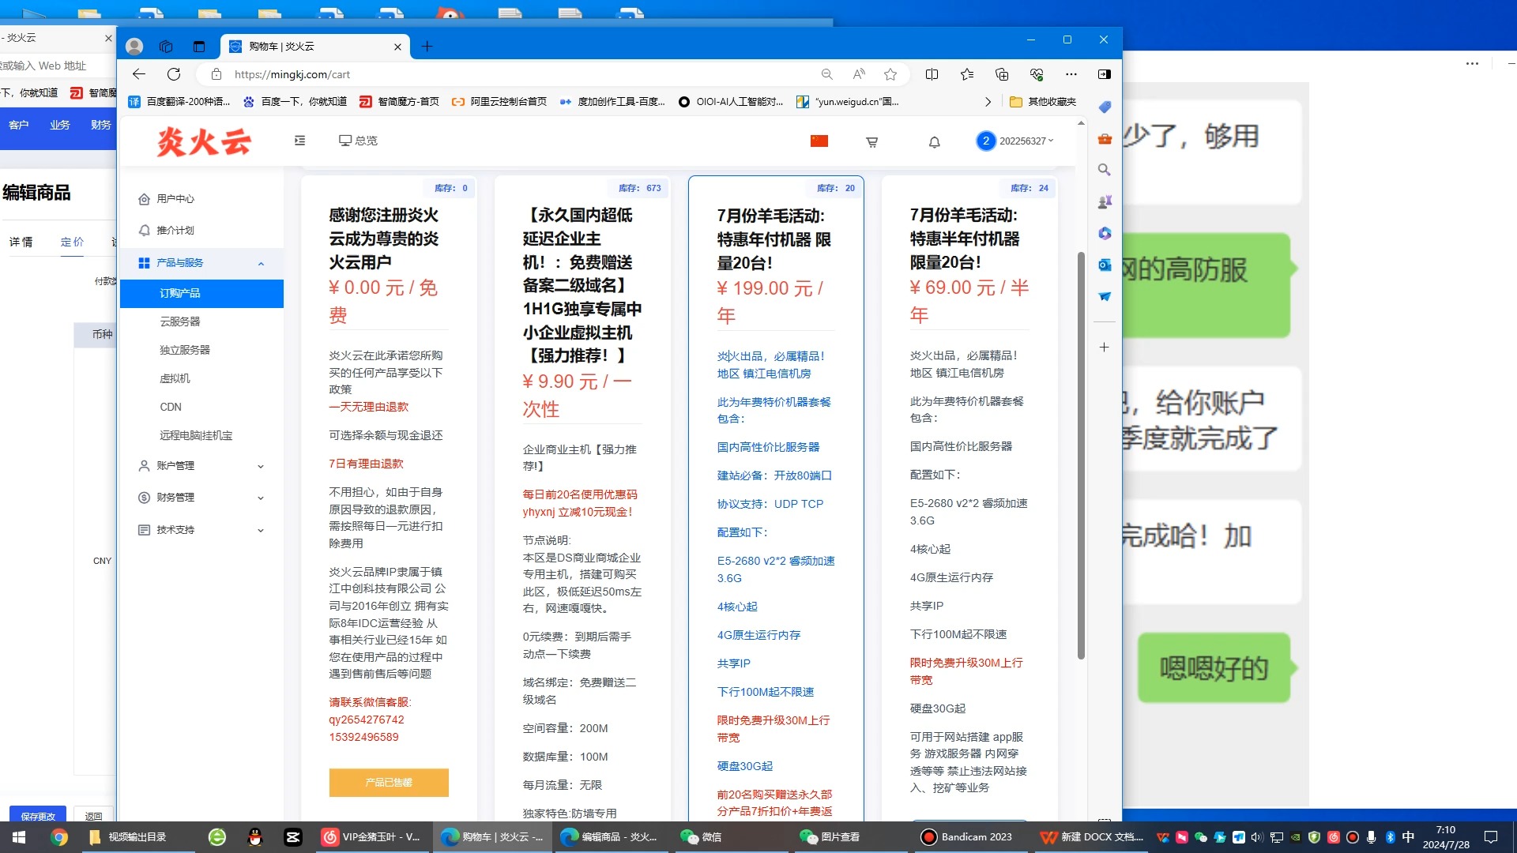Open 独立服务器 in the sidebar
1517x853 pixels.
coord(185,351)
